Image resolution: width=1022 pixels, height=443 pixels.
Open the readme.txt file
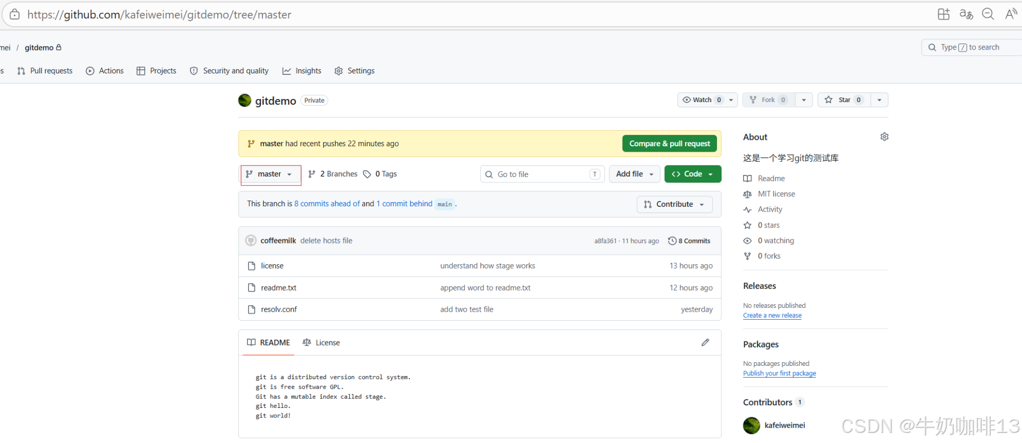278,288
